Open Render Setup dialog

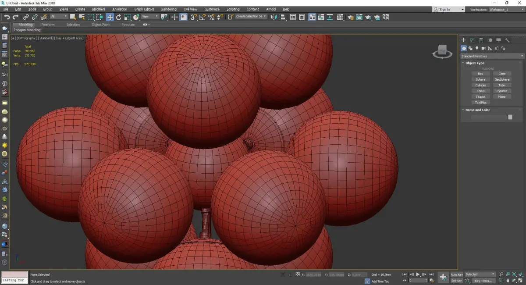[351, 17]
